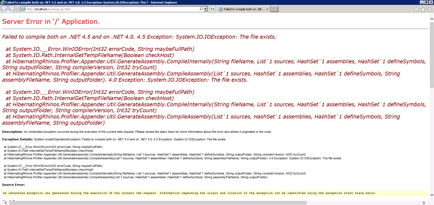Click the page icon in the address bar
The height and width of the screenshot is (205, 434).
(24, 9)
